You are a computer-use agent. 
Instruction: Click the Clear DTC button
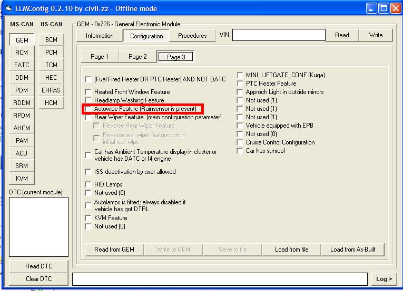tap(39, 279)
